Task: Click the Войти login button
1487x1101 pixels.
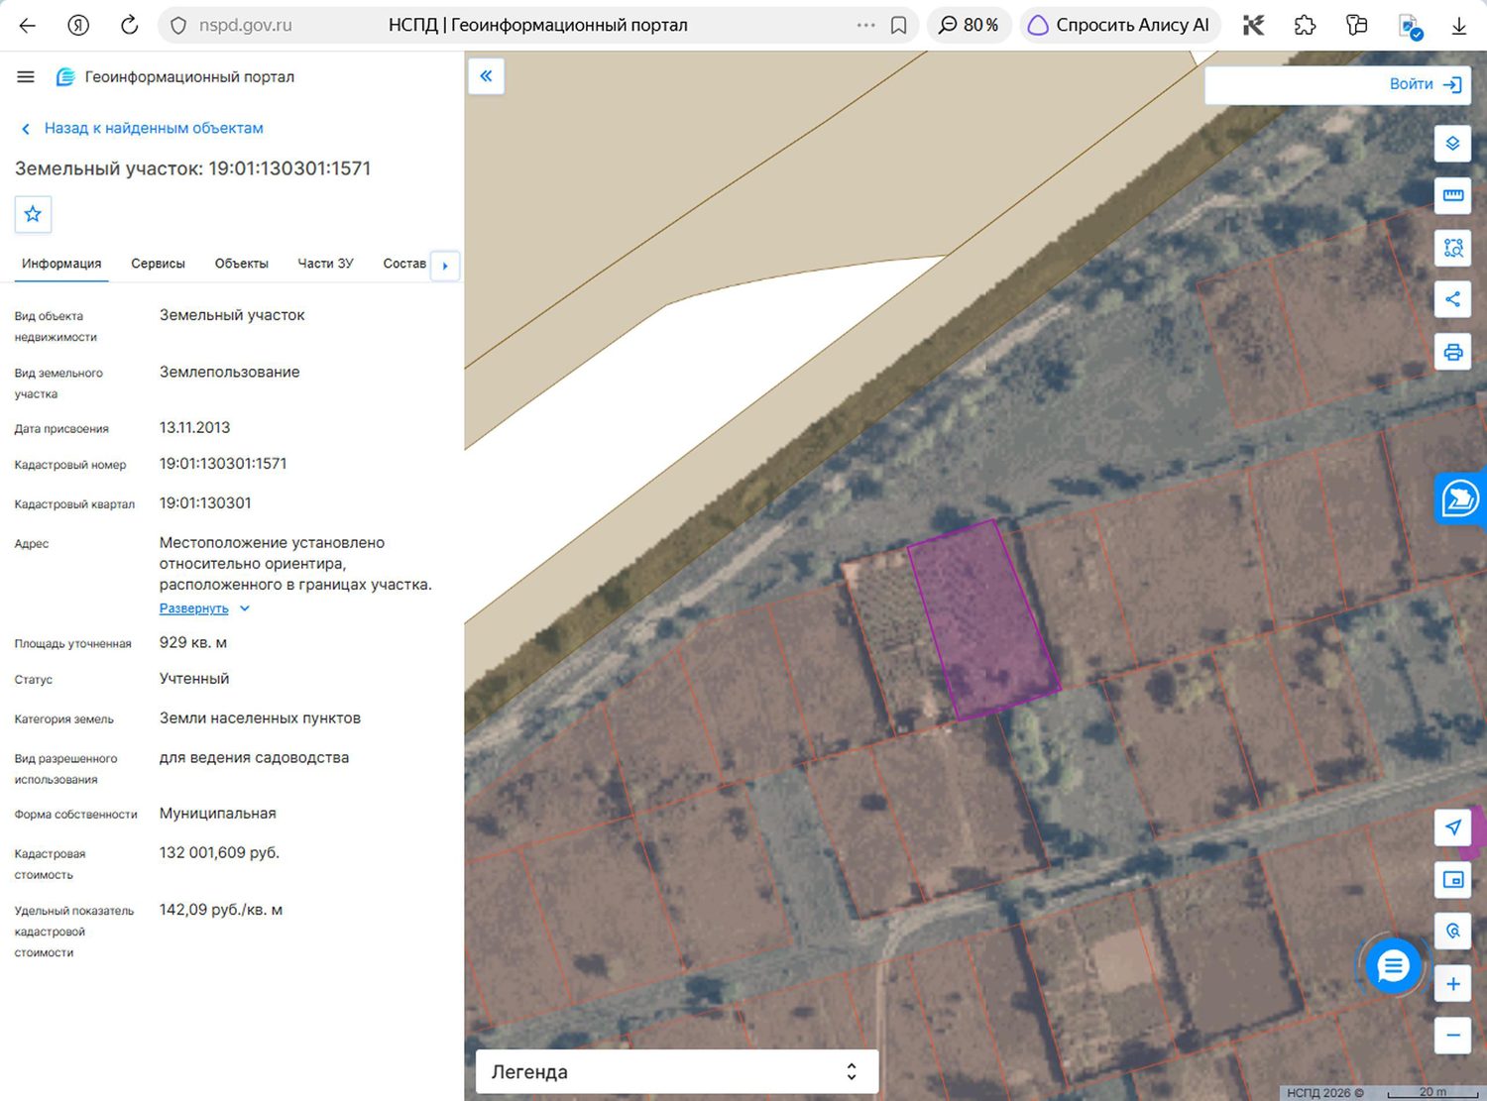Action: (x=1426, y=84)
